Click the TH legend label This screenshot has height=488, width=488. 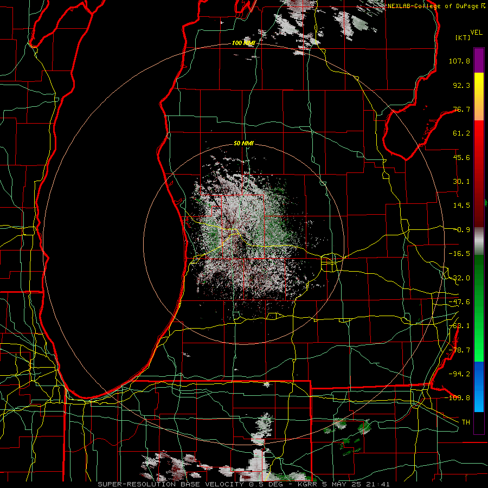(x=466, y=422)
